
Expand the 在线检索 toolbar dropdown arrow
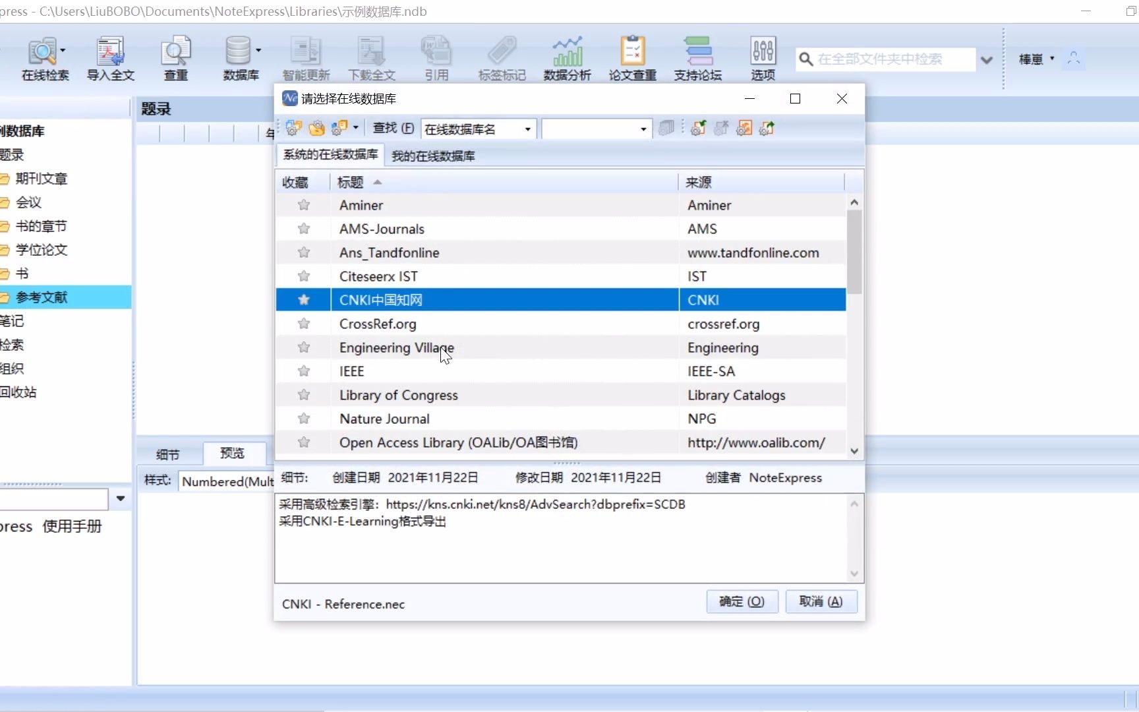pyautogui.click(x=63, y=50)
